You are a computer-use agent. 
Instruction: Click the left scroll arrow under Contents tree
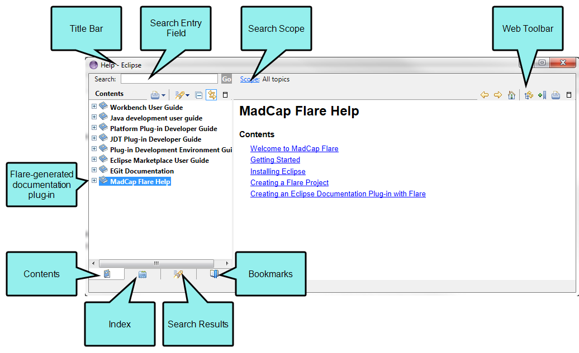click(93, 263)
